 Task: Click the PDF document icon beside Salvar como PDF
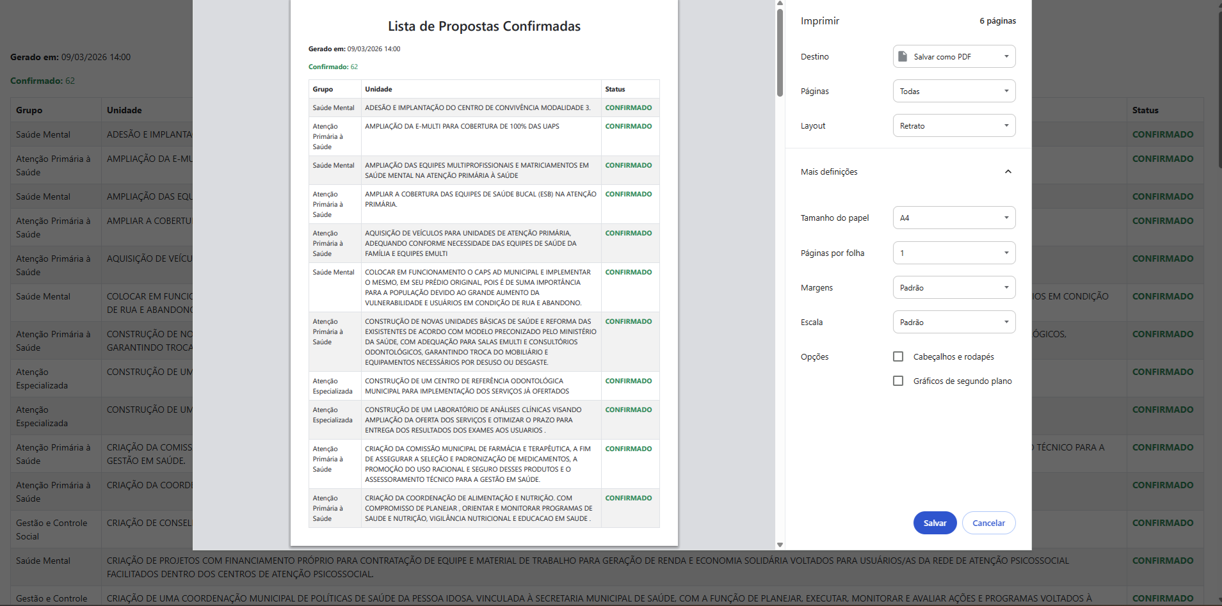[x=904, y=56]
